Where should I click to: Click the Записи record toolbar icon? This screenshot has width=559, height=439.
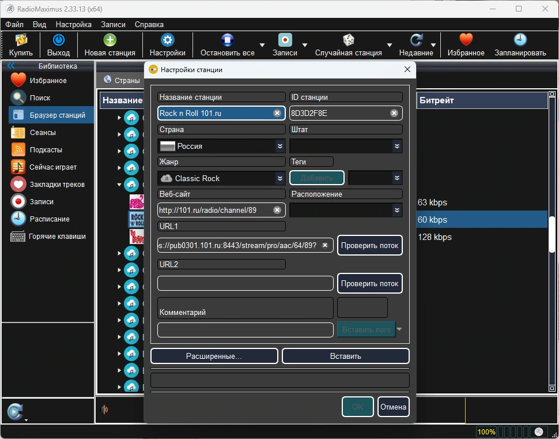285,40
